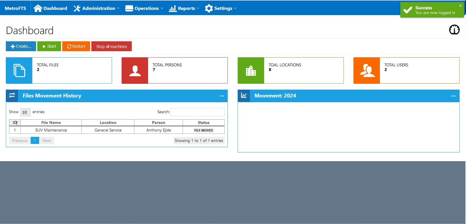
Task: Click Stop all machines button
Action: (x=111, y=46)
